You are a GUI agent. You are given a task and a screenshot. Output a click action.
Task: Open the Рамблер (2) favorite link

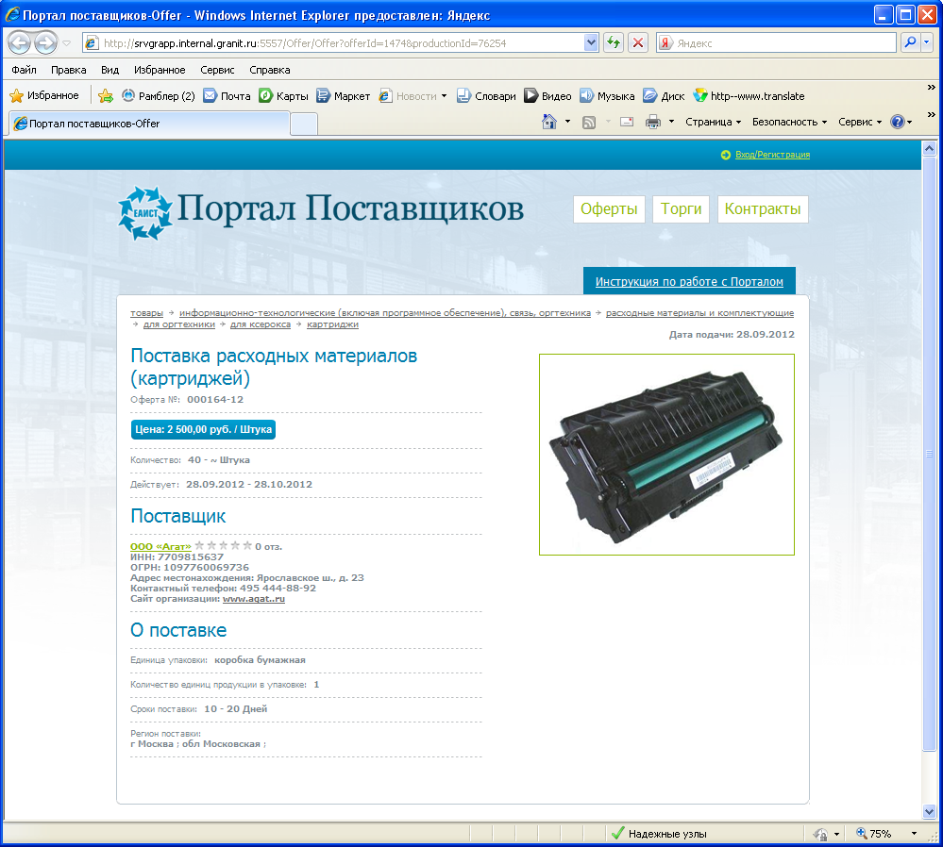click(x=159, y=95)
